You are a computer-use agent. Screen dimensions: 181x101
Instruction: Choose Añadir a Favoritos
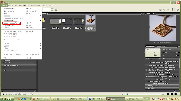21,50
